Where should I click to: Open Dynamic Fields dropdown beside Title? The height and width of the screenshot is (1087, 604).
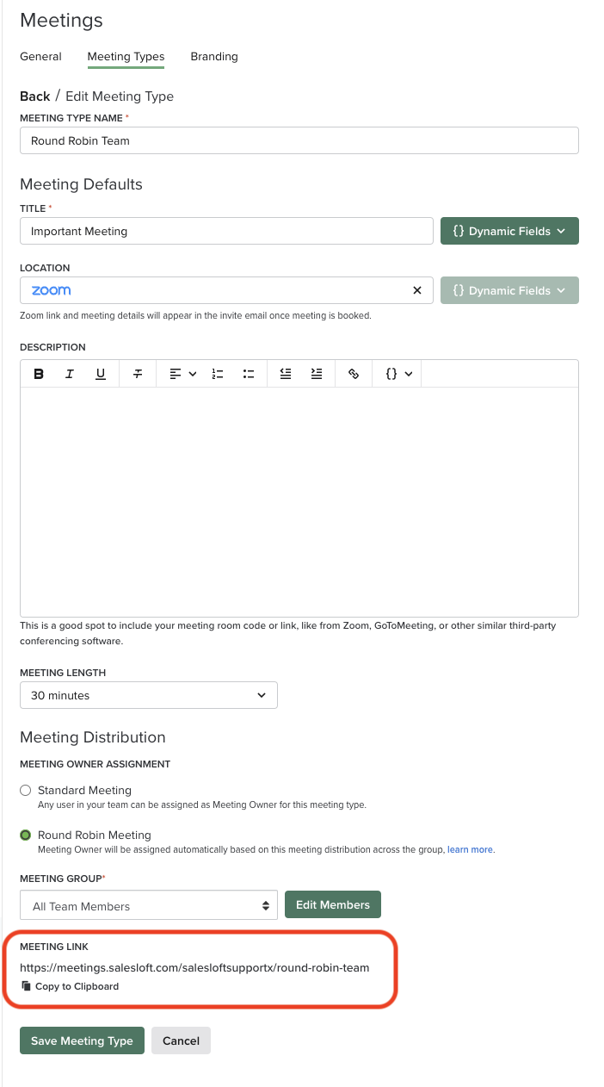pyautogui.click(x=509, y=231)
